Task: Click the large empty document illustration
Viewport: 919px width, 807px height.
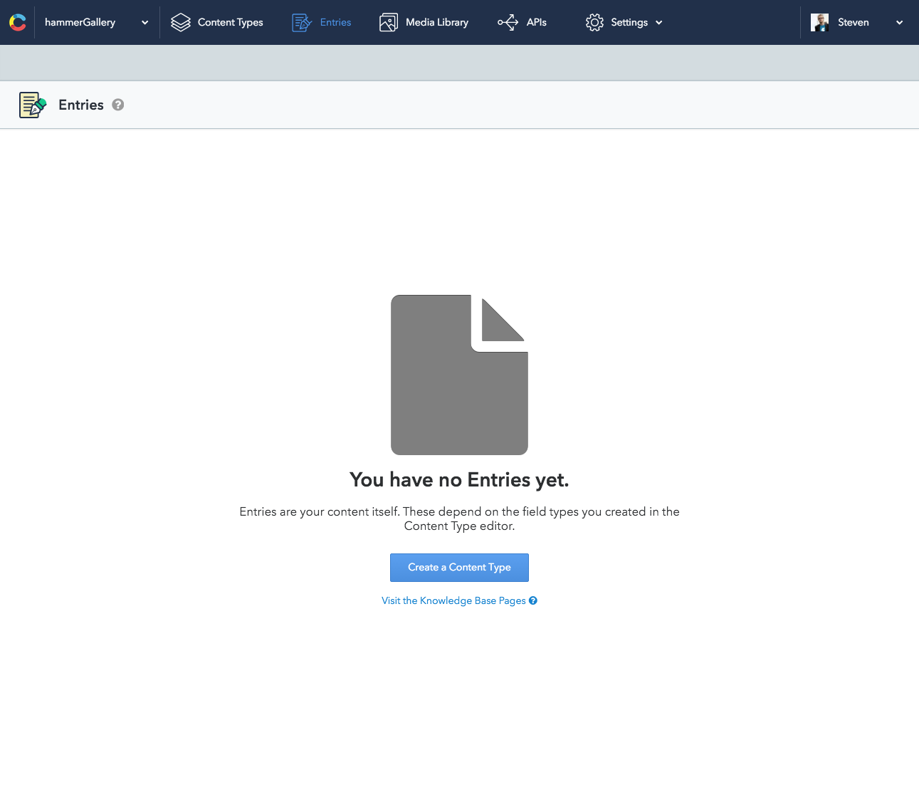Action: pyautogui.click(x=459, y=375)
